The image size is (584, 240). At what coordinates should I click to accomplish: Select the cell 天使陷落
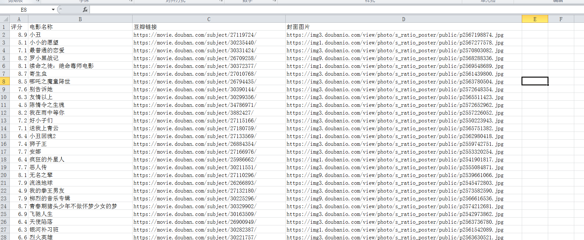click(x=80, y=222)
